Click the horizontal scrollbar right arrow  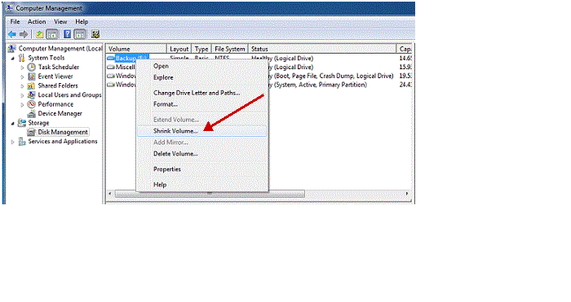coord(407,194)
